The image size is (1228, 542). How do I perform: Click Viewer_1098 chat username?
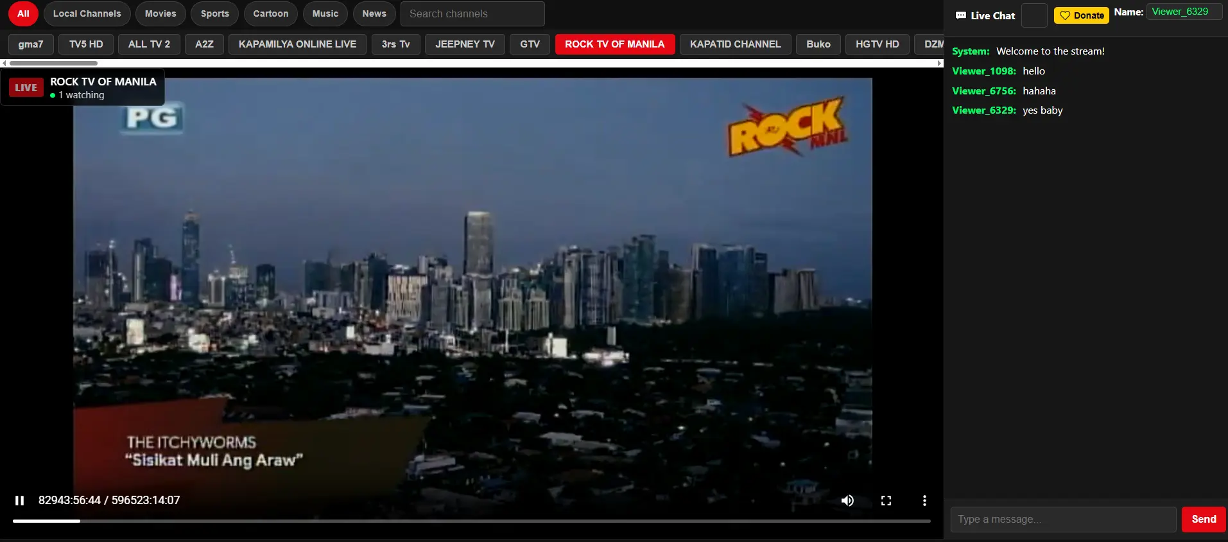[984, 71]
